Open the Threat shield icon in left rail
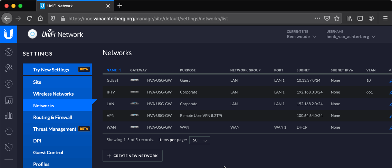This screenshot has height=168, width=392. (x=9, y=147)
